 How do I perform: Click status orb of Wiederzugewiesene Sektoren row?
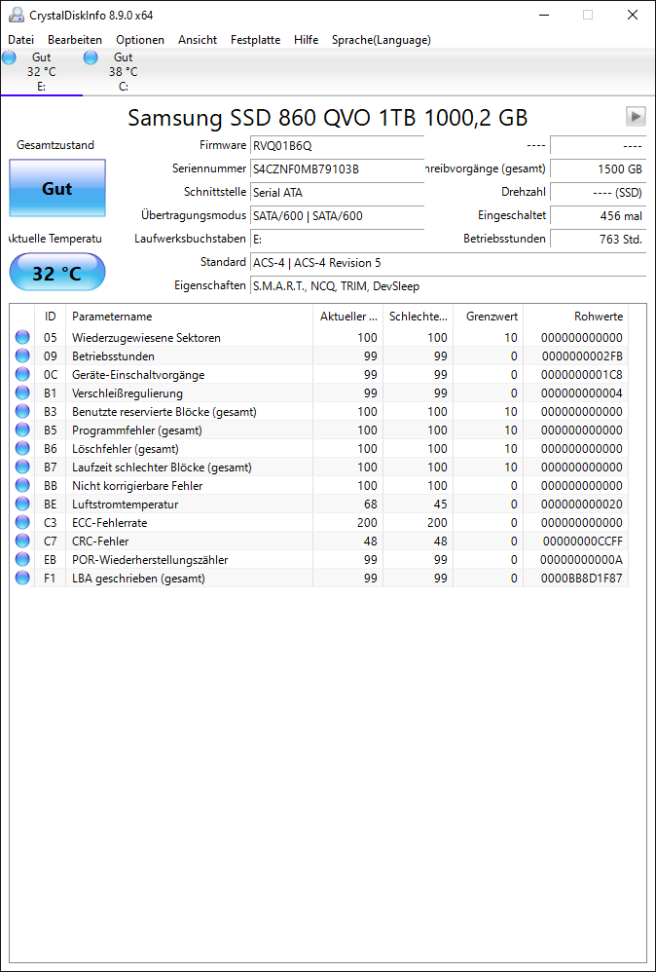[22, 338]
